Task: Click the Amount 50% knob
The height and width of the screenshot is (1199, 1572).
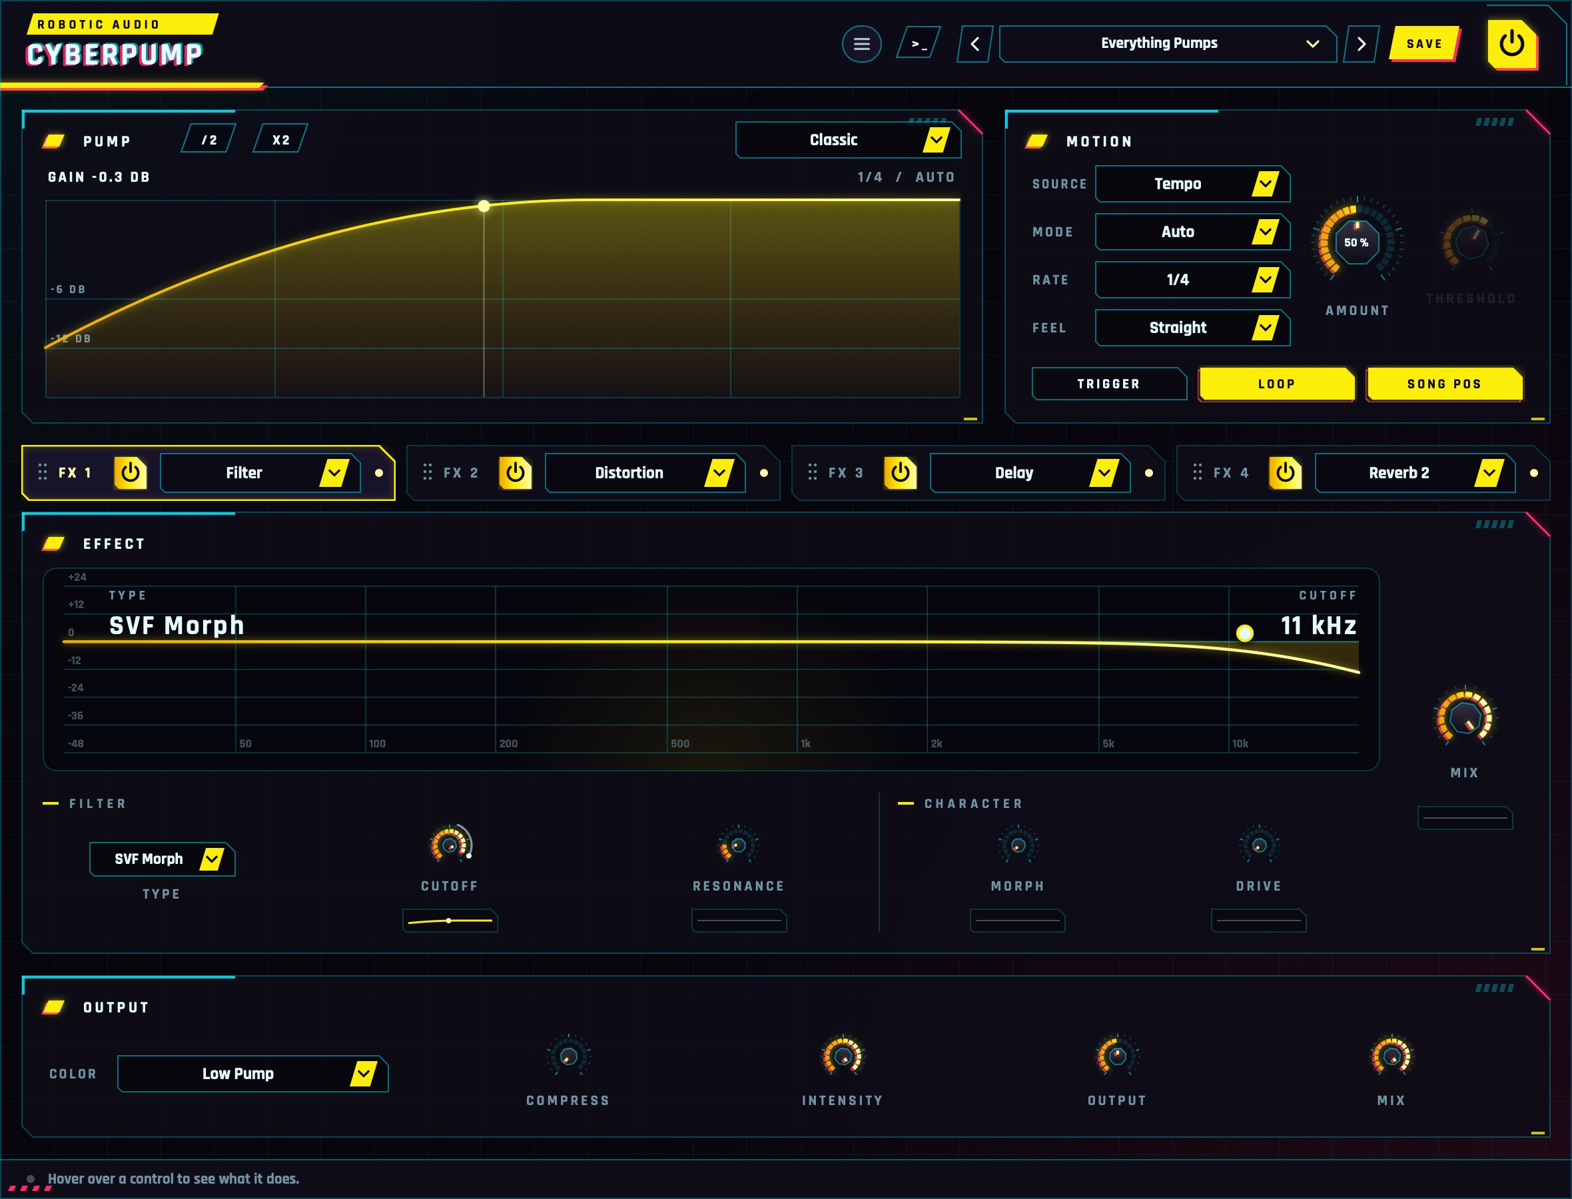Action: (x=1356, y=242)
